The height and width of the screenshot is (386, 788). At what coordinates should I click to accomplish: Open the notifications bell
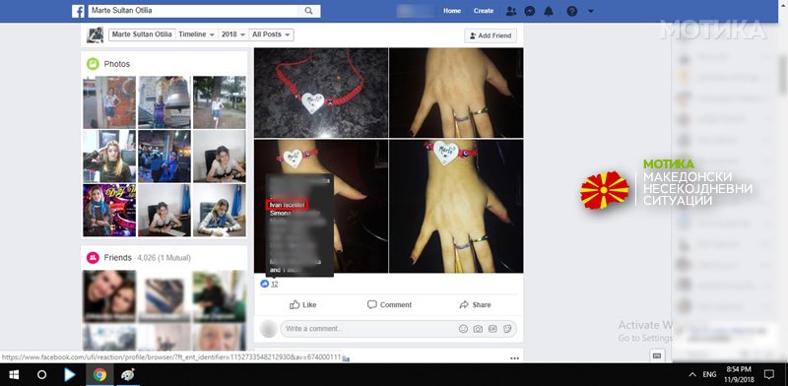(x=549, y=11)
